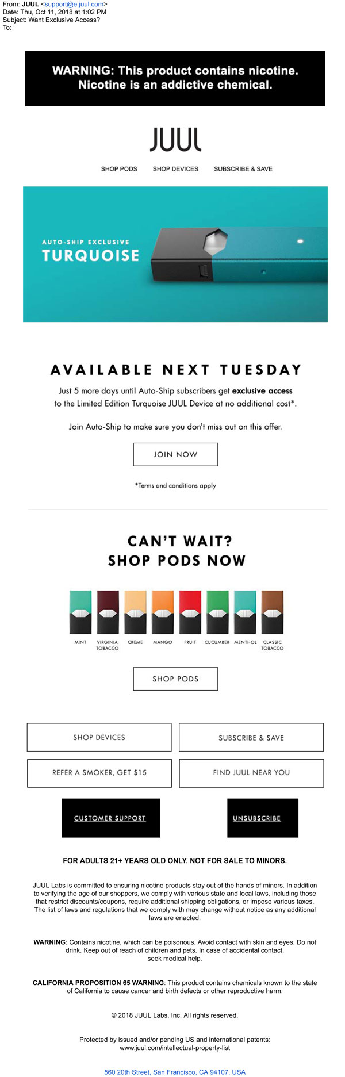The image size is (345, 1077).
Task: Click the black Customer Support button
Action: pyautogui.click(x=110, y=818)
